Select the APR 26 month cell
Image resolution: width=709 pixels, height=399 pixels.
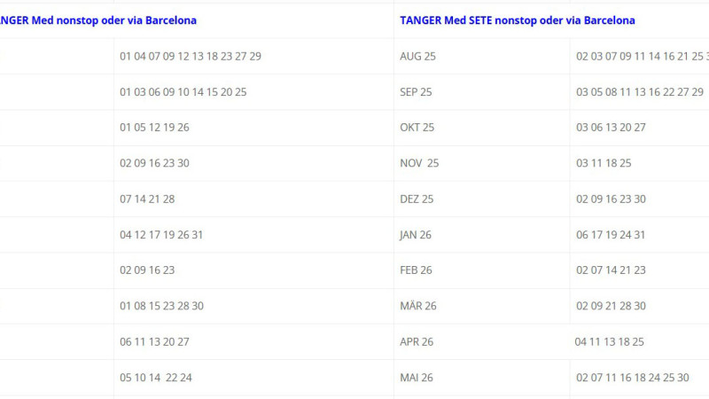pos(417,341)
